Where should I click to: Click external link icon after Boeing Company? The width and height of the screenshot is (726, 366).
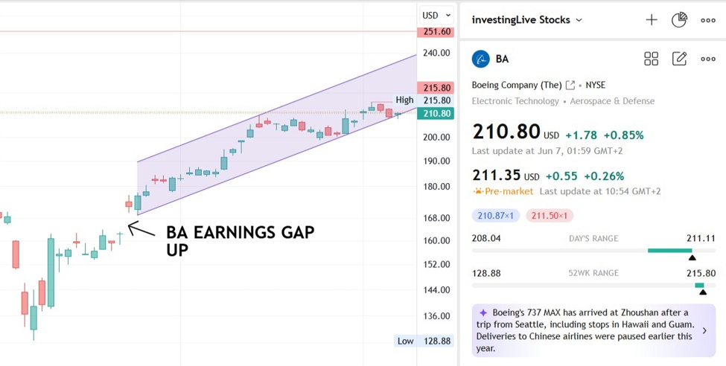click(570, 85)
